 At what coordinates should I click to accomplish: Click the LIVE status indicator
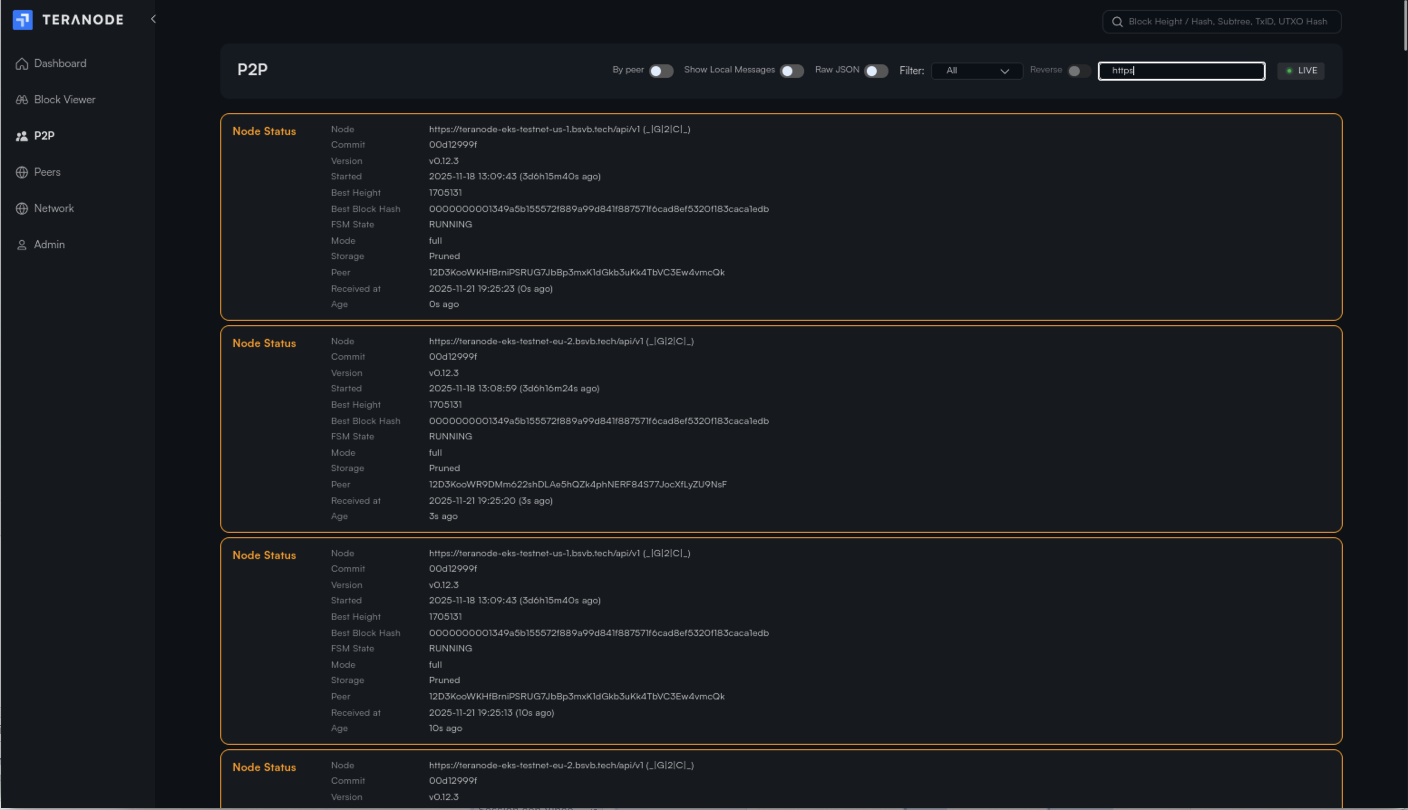coord(1301,71)
